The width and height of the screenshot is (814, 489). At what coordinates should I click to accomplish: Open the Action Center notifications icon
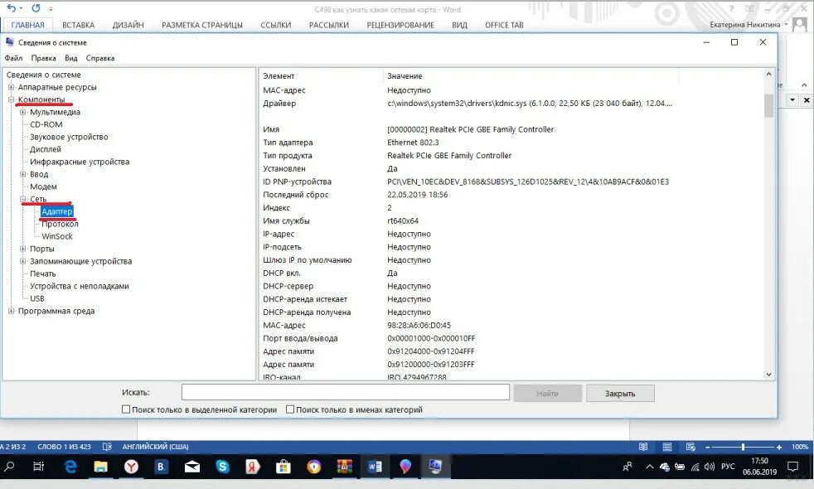(x=792, y=466)
